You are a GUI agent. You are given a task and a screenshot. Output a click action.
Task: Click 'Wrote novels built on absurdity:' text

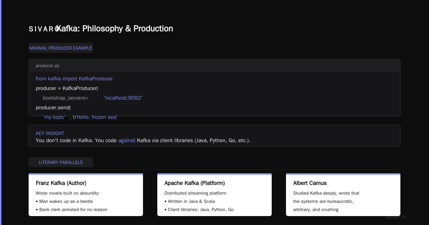point(68,193)
